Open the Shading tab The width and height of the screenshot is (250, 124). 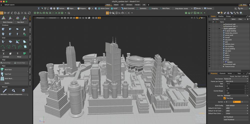[x=221, y=16]
